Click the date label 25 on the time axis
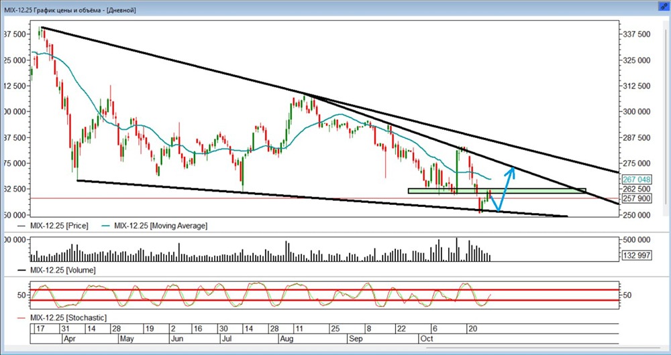This screenshot has width=671, height=355. [335, 329]
